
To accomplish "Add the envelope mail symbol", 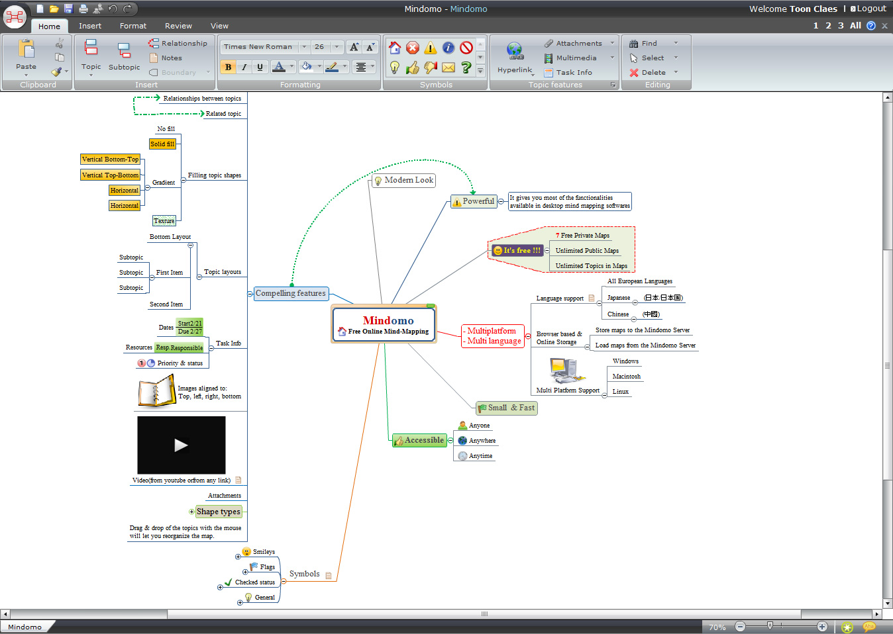I will tap(448, 68).
